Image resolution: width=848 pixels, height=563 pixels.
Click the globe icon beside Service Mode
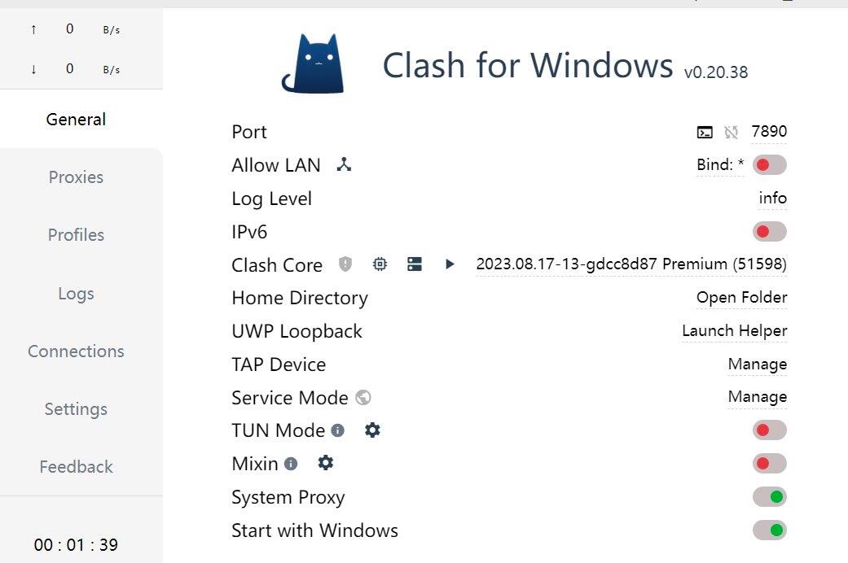(362, 397)
